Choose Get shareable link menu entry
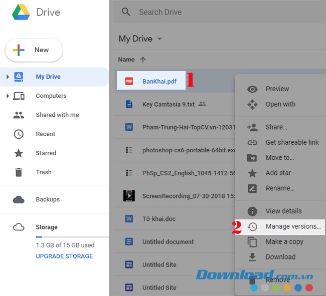The image size is (326, 296). tap(292, 142)
